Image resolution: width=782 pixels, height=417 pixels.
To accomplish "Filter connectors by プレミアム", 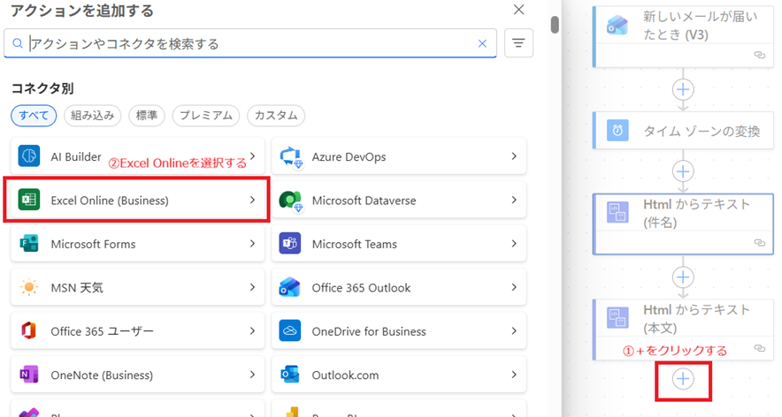I will coord(205,115).
